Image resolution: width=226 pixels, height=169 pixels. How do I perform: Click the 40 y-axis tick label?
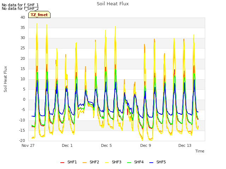[23, 17]
